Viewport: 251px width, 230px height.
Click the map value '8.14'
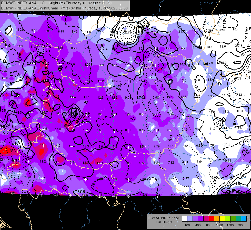click(x=156, y=81)
